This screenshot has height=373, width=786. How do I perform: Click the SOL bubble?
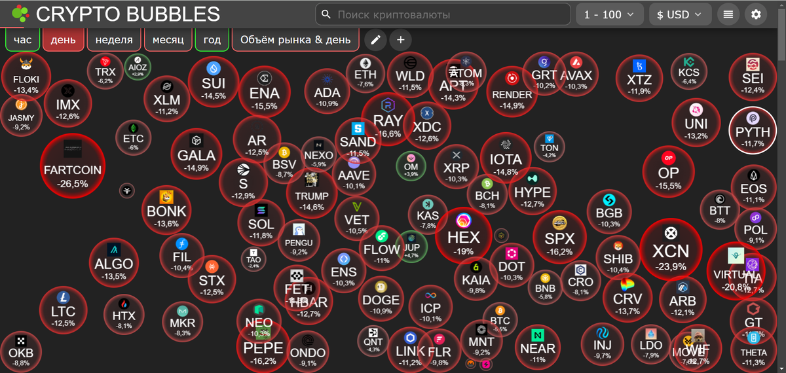click(261, 222)
